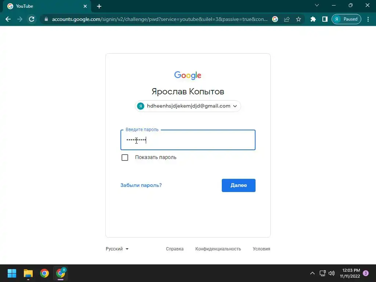The height and width of the screenshot is (282, 376).
Task: Open the Справка help link
Action: point(175,249)
